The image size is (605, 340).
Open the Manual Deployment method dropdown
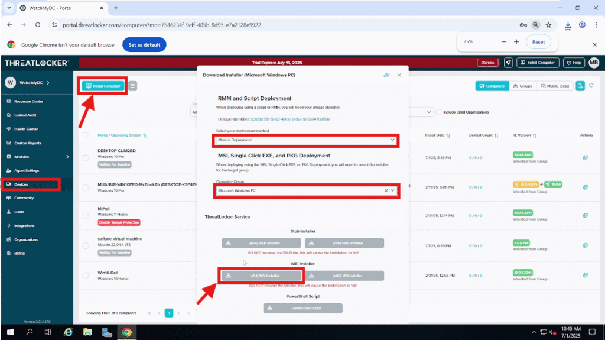306,140
